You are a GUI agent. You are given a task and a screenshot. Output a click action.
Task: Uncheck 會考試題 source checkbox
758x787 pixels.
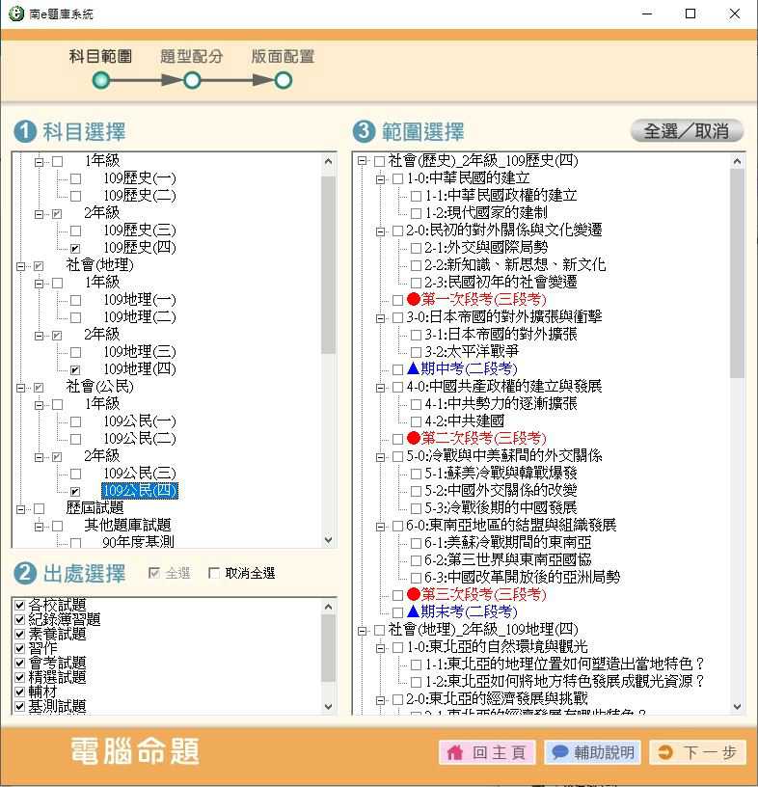coord(19,663)
